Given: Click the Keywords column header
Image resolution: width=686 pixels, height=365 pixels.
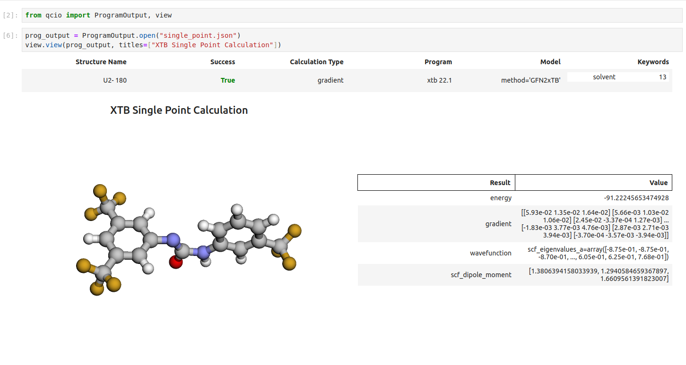Looking at the screenshot, I should (x=653, y=62).
